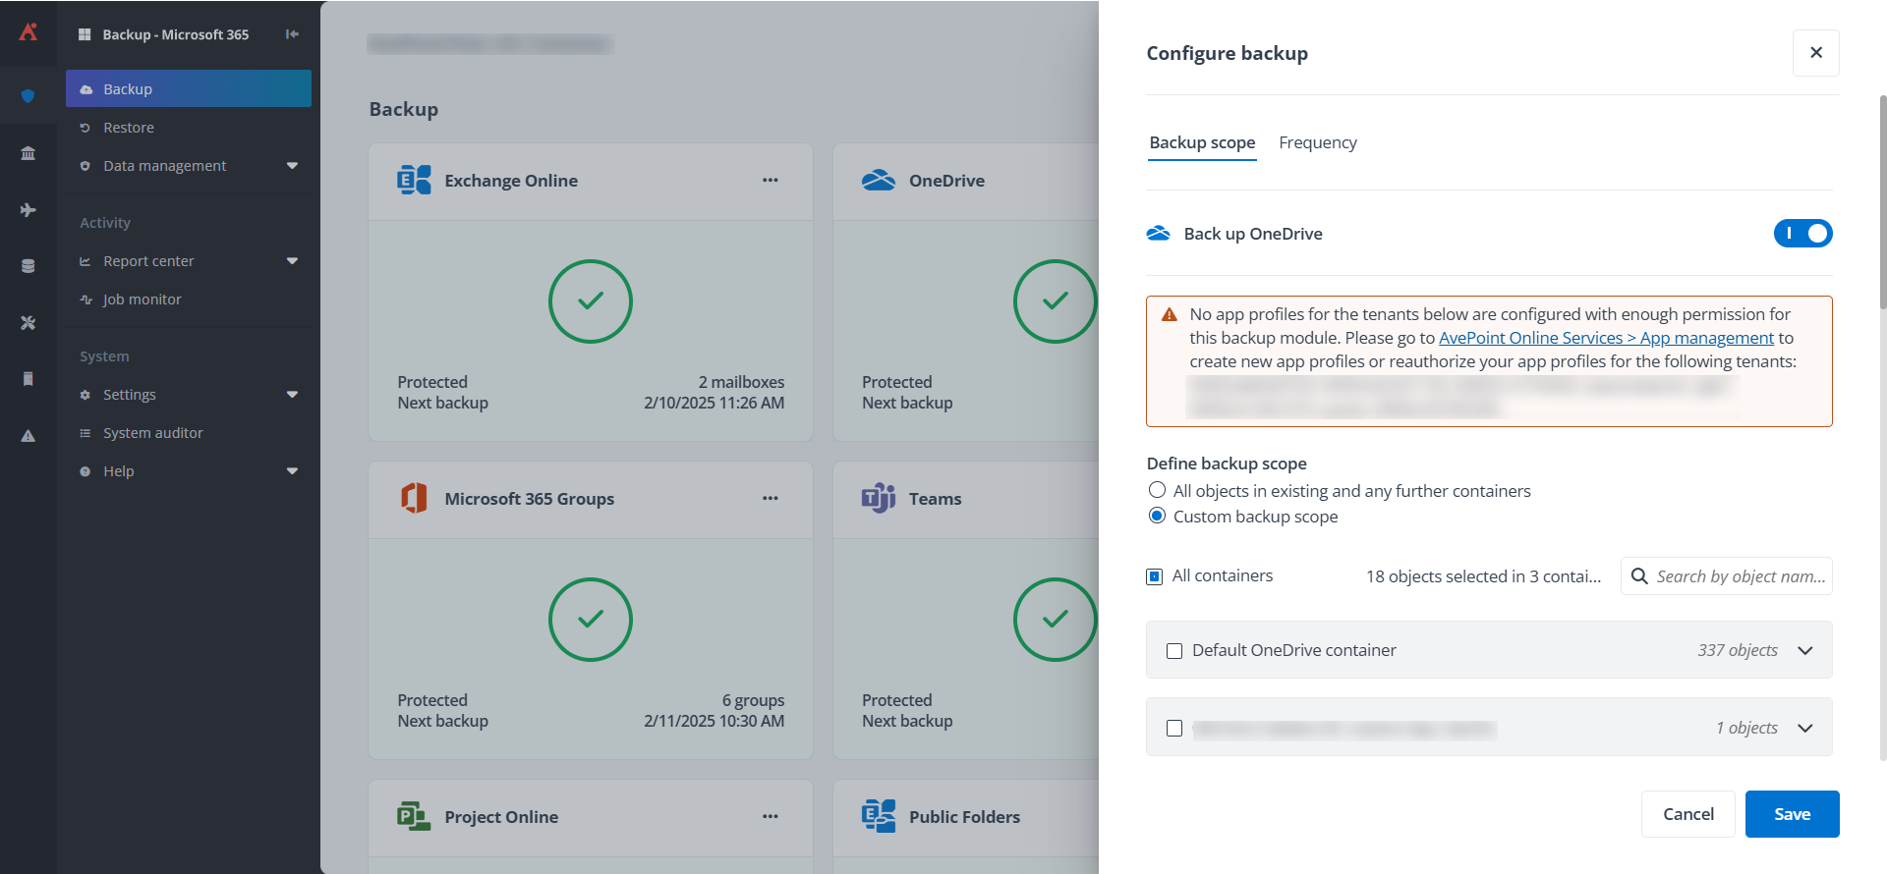Open the Exchange Online more options ellipsis
Image resolution: width=1887 pixels, height=874 pixels.
(771, 181)
